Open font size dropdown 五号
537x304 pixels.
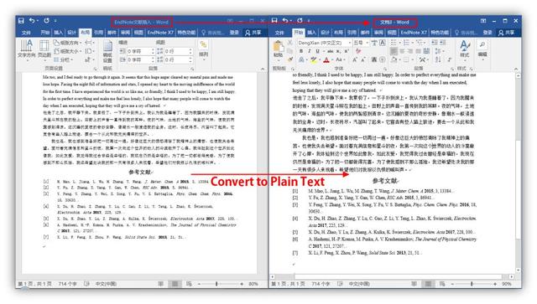(367, 43)
